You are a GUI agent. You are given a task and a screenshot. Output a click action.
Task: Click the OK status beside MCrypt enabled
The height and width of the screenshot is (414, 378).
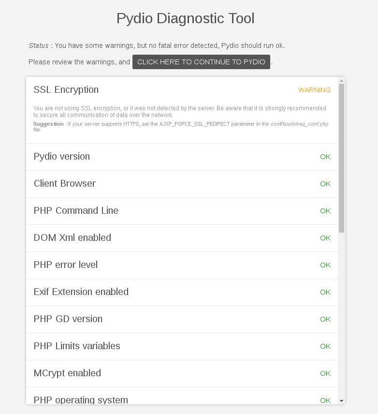pos(325,373)
